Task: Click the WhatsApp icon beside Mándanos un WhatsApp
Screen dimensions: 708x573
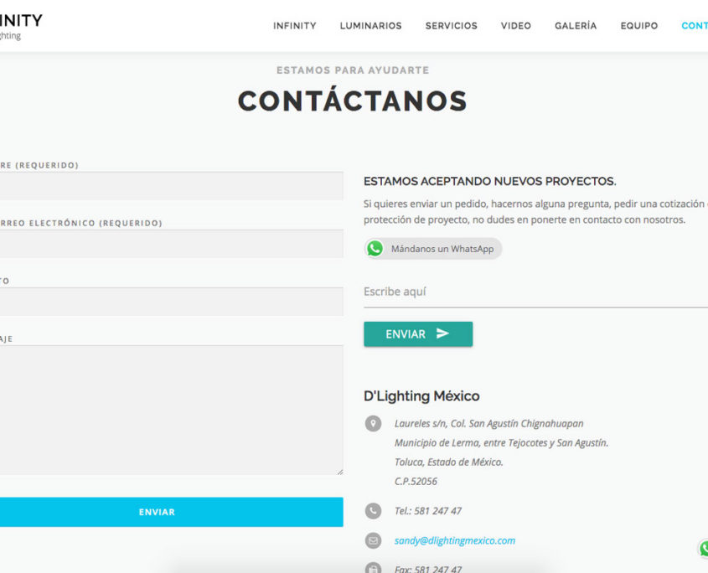Action: (375, 249)
